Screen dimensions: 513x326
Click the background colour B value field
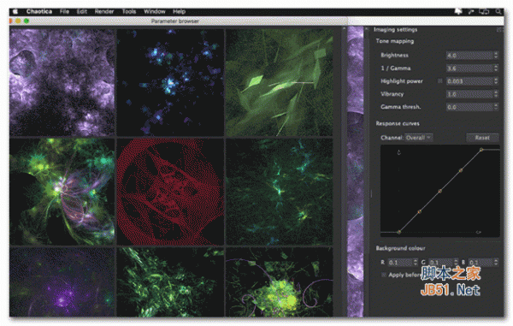[x=481, y=263]
